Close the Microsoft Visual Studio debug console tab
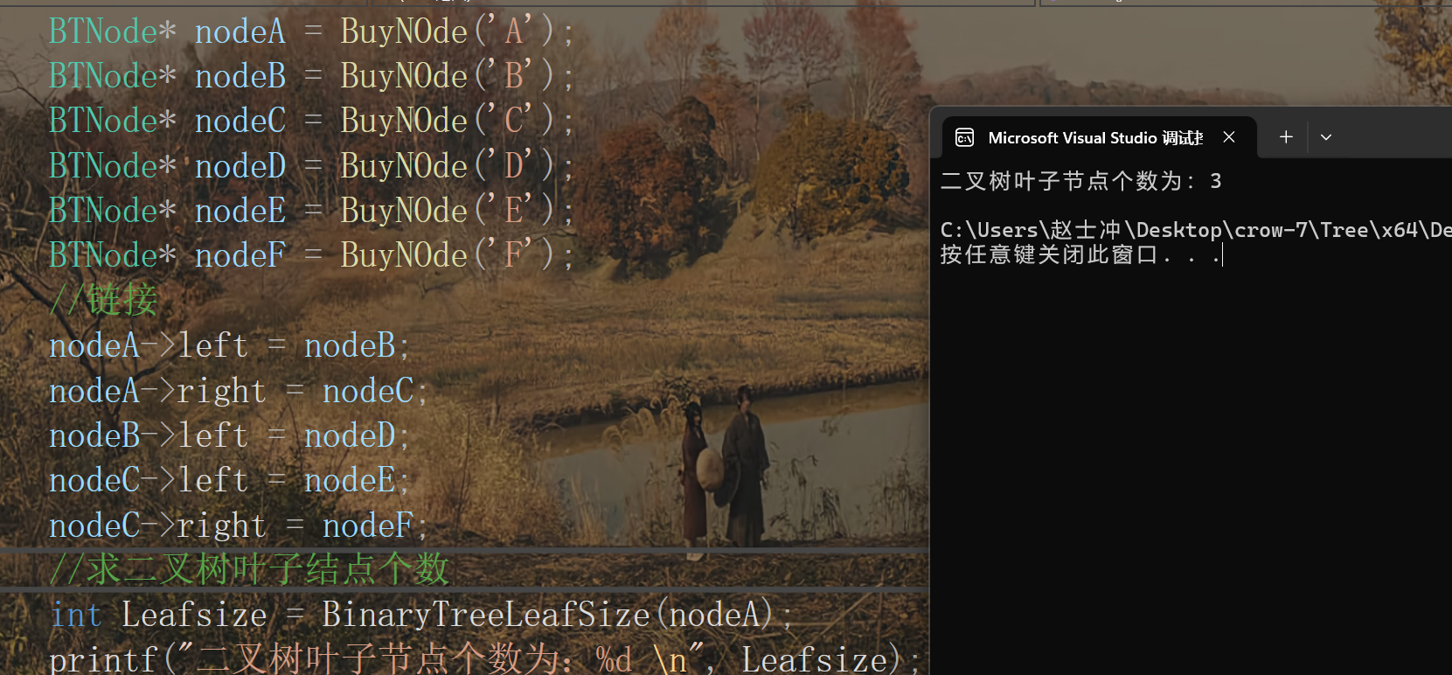This screenshot has height=675, width=1452. [1229, 137]
